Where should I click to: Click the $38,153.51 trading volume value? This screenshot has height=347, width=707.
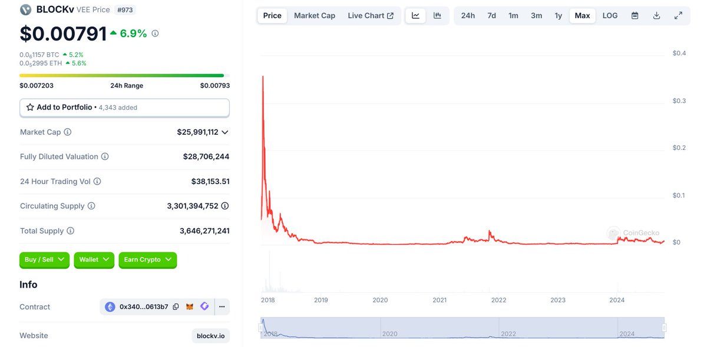tap(210, 182)
